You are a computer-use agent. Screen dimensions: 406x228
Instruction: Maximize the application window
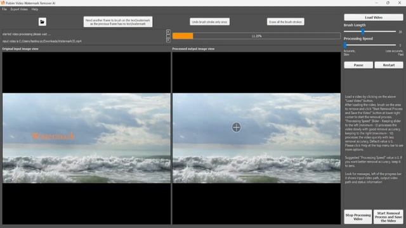click(388, 3)
